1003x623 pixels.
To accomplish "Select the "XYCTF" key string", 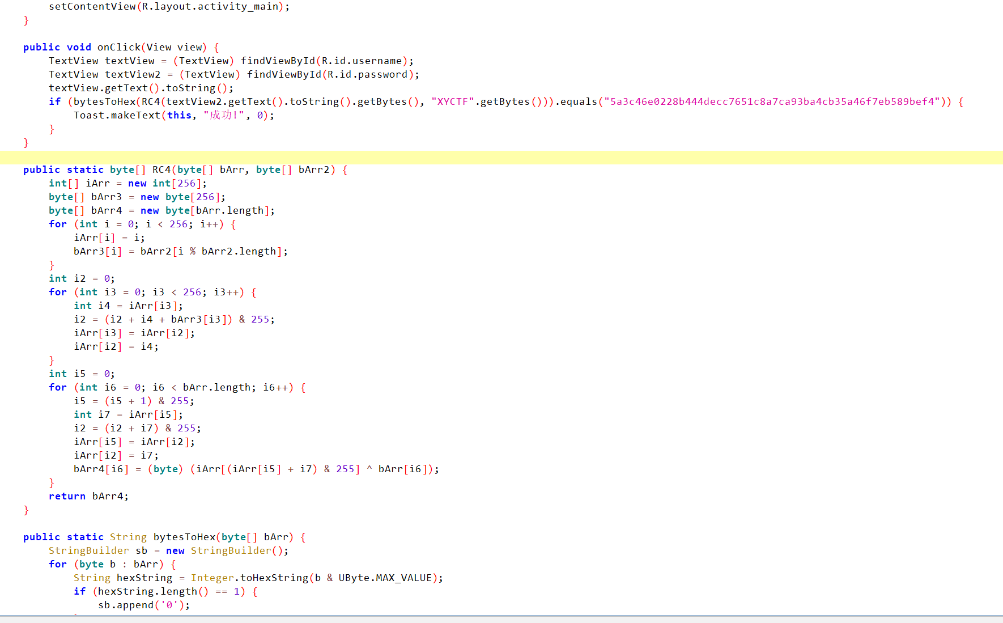I will pos(453,101).
